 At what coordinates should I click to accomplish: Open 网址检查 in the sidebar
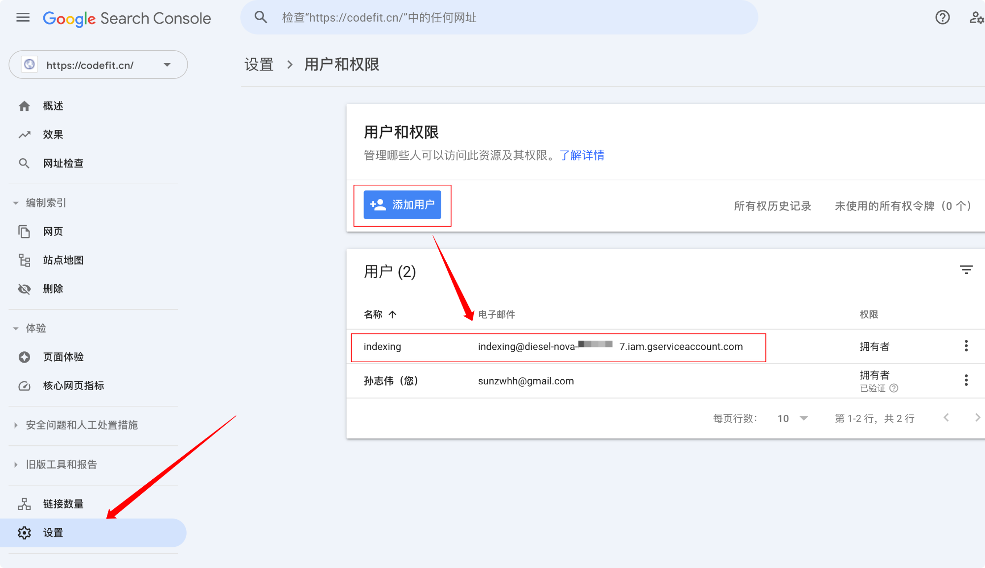pyautogui.click(x=93, y=163)
